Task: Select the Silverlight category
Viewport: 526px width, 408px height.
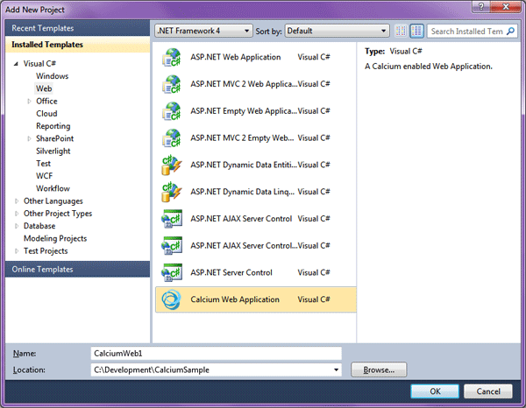Action: [53, 151]
